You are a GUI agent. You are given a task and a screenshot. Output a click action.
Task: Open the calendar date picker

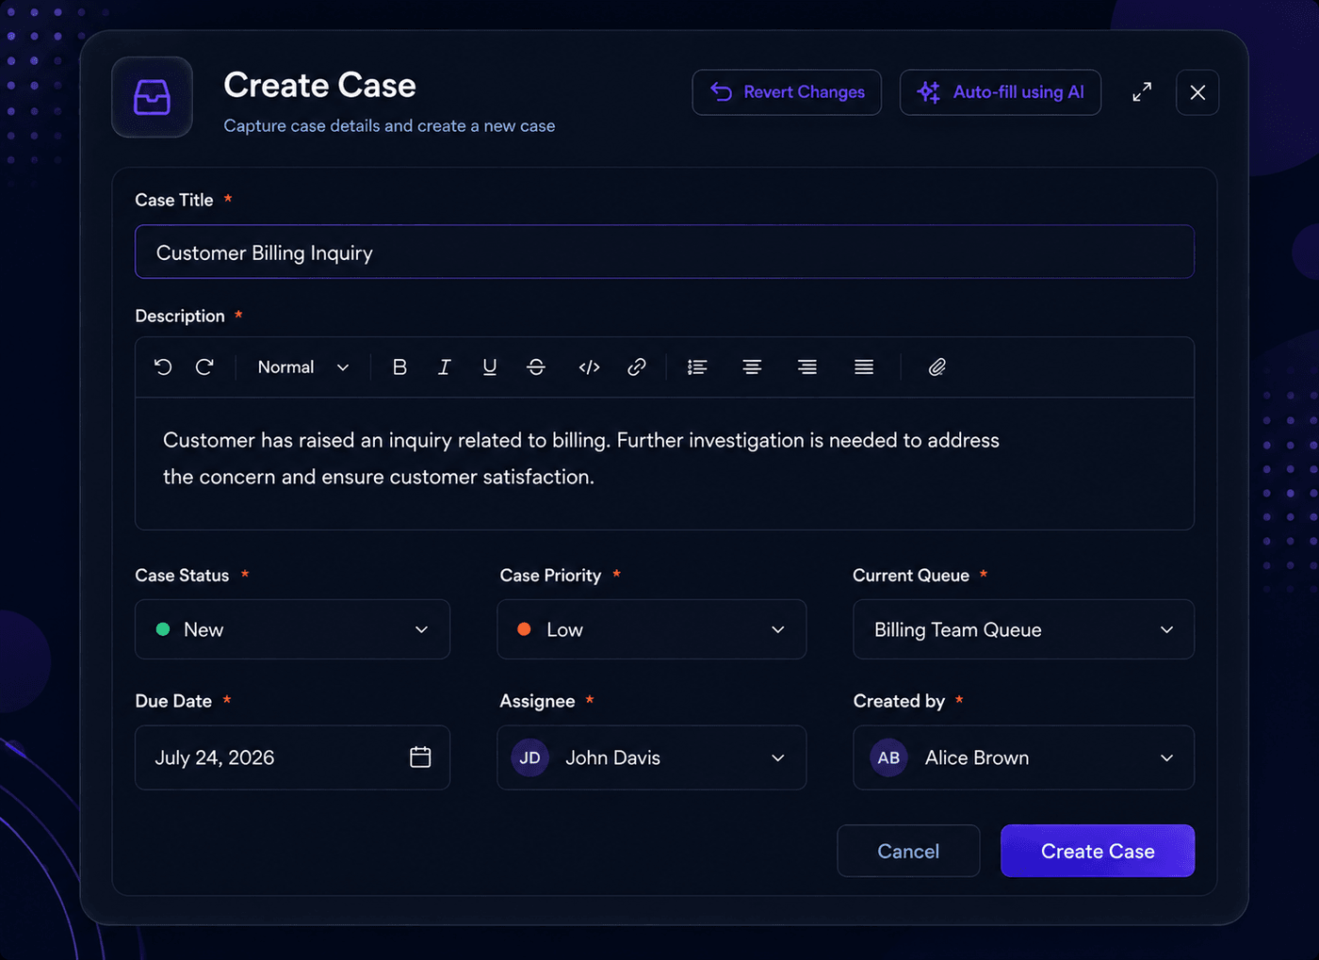(420, 757)
